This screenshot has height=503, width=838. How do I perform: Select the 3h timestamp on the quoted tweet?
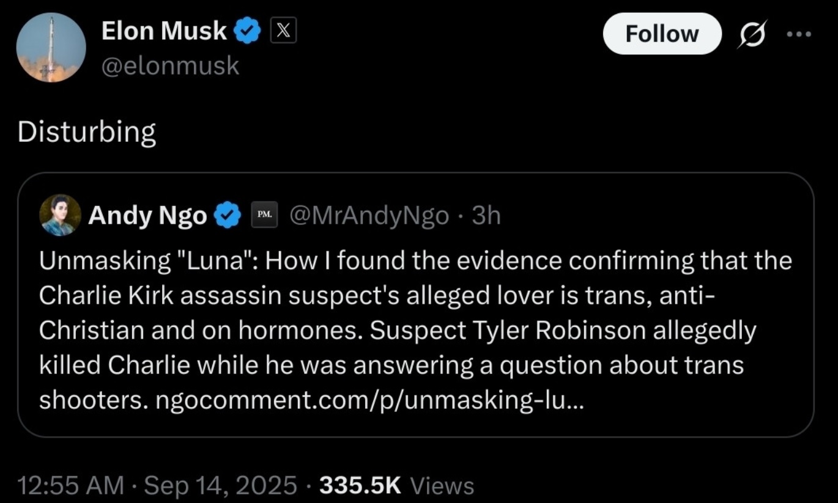(x=486, y=215)
